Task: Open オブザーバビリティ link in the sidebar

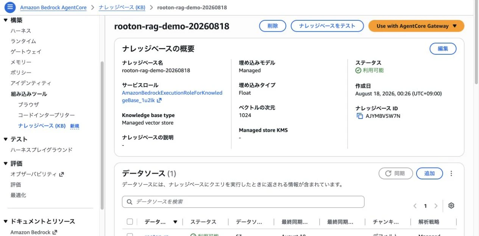Action: pyautogui.click(x=33, y=174)
